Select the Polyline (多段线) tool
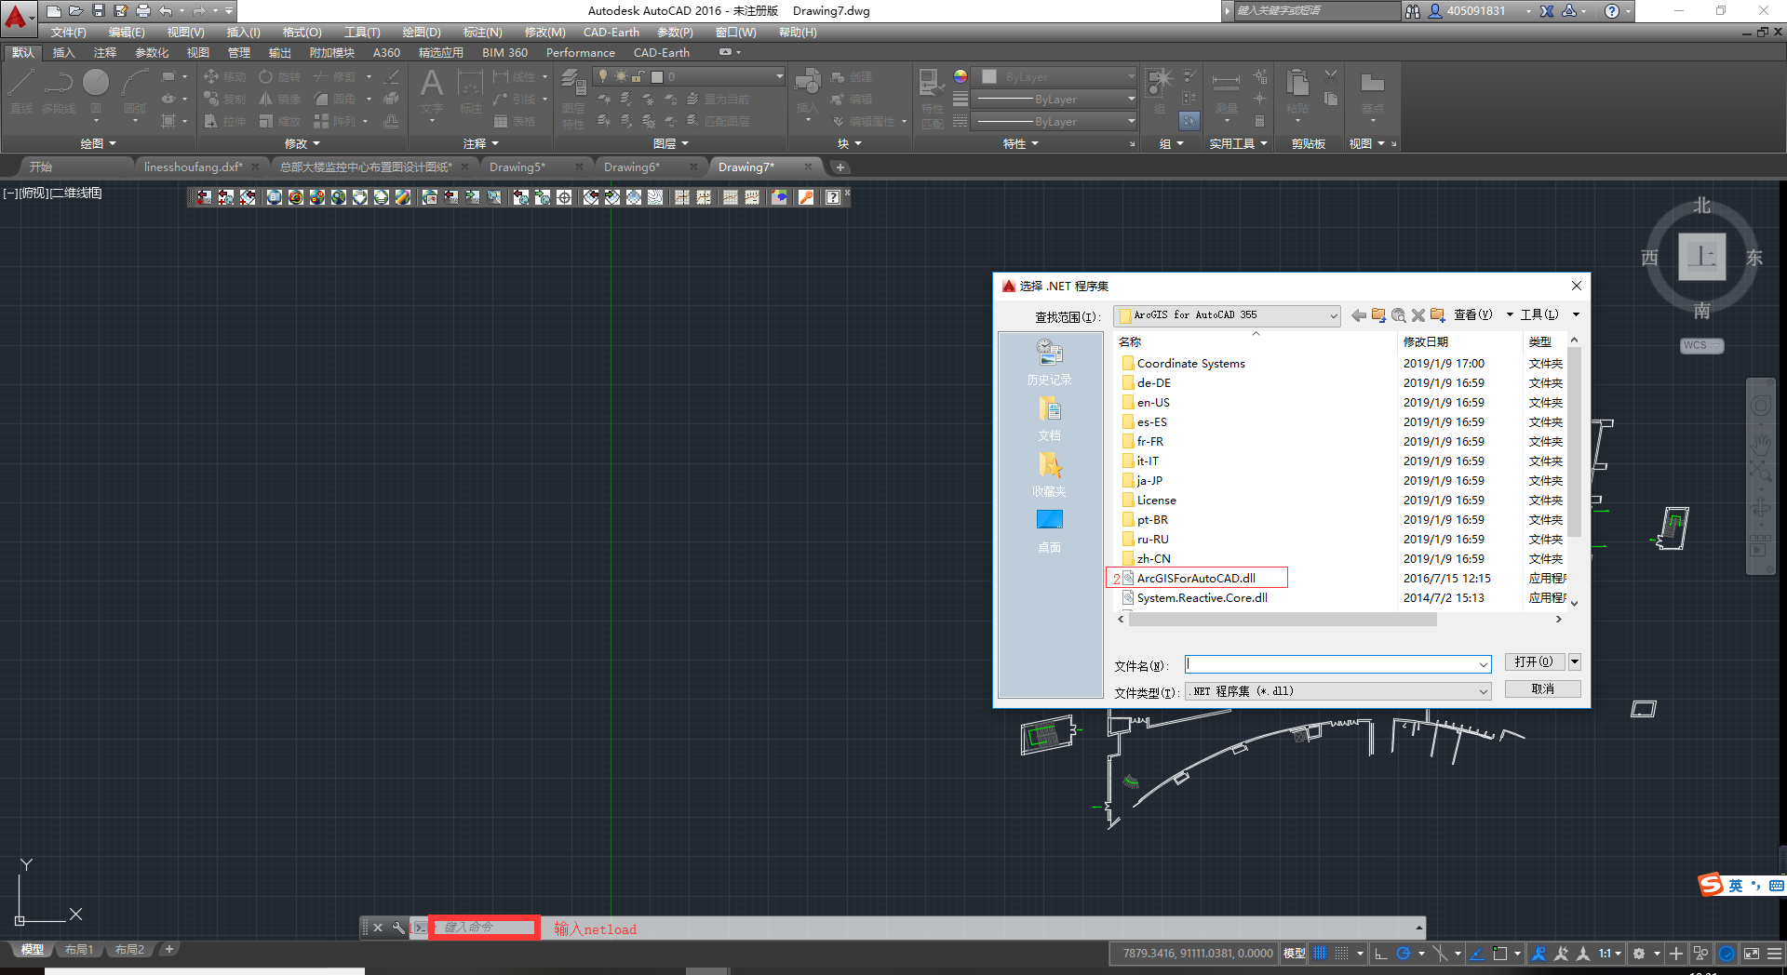1787x975 pixels. tap(59, 91)
